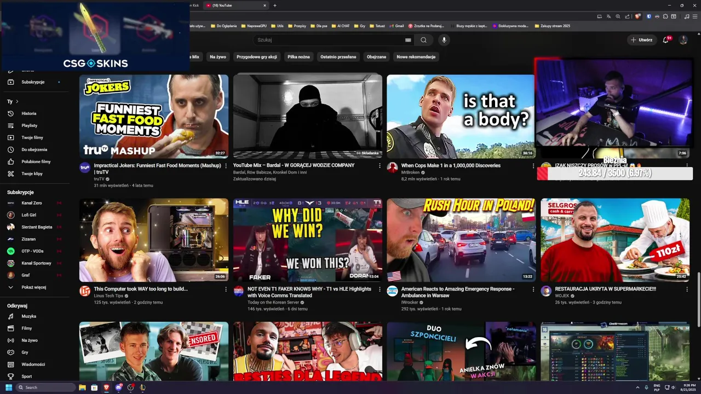Screen dimensions: 701x394
Task: Start voice search with microphone icon
Action: (x=444, y=40)
